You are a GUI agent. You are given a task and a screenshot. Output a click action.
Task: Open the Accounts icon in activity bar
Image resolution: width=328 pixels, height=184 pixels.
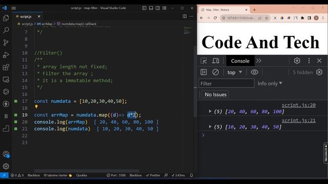6,154
